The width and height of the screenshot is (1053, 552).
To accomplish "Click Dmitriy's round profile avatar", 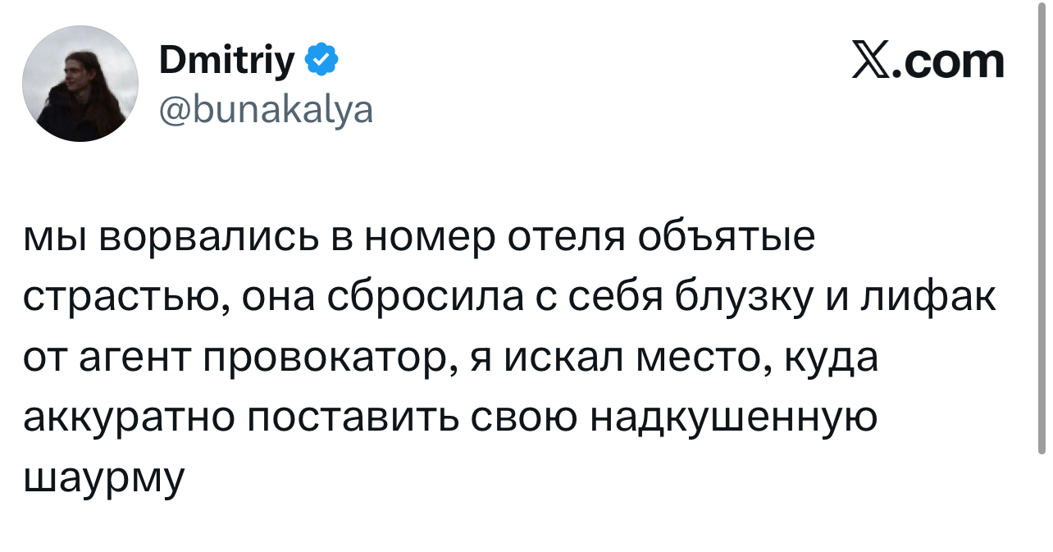I will (80, 84).
